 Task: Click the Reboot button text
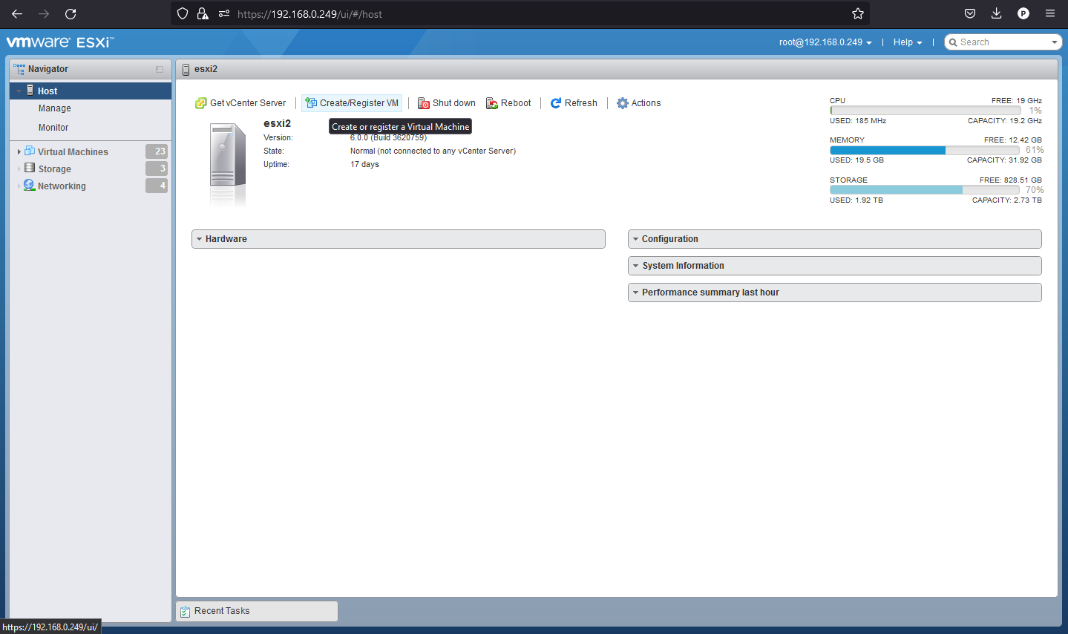pyautogui.click(x=516, y=103)
